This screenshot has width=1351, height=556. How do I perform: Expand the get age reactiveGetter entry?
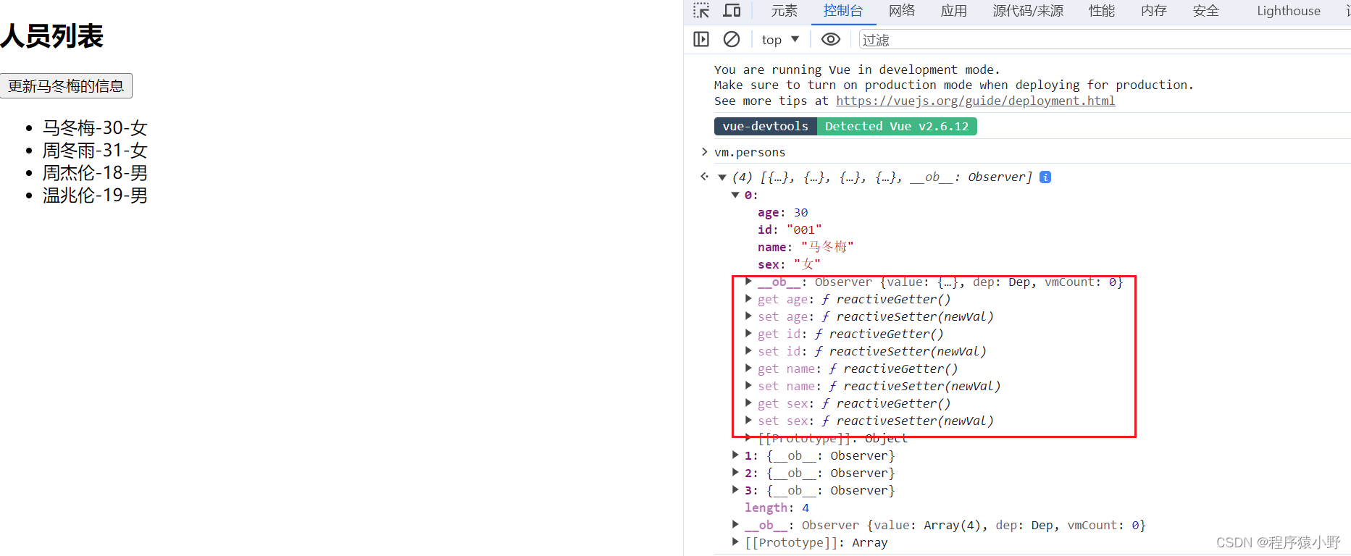click(x=748, y=299)
